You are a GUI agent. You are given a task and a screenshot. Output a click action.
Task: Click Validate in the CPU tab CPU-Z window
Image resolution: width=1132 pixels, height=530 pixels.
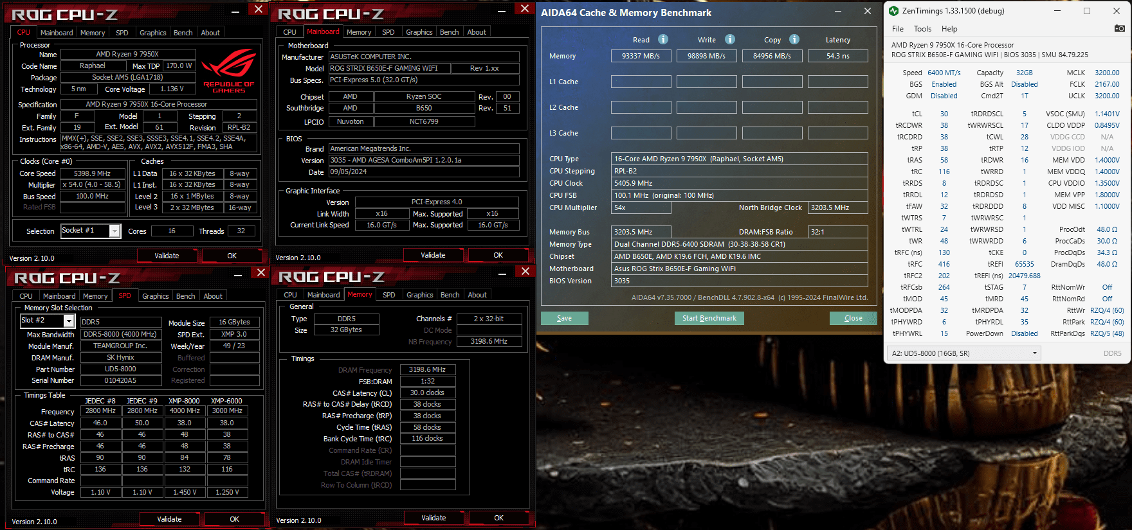pyautogui.click(x=167, y=256)
